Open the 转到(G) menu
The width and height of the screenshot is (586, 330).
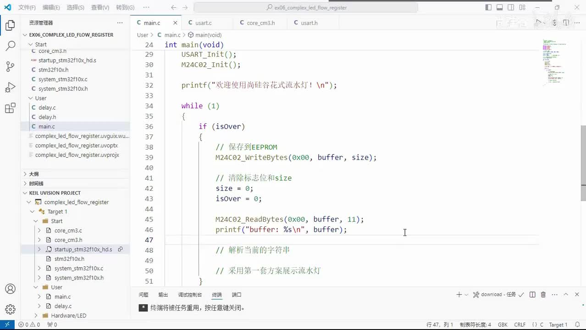coord(125,7)
